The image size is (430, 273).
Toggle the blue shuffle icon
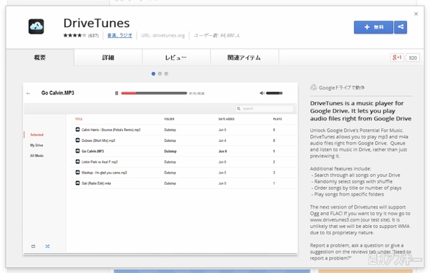click(x=47, y=246)
